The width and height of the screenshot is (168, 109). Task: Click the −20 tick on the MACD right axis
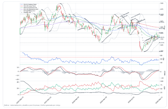(162, 78)
